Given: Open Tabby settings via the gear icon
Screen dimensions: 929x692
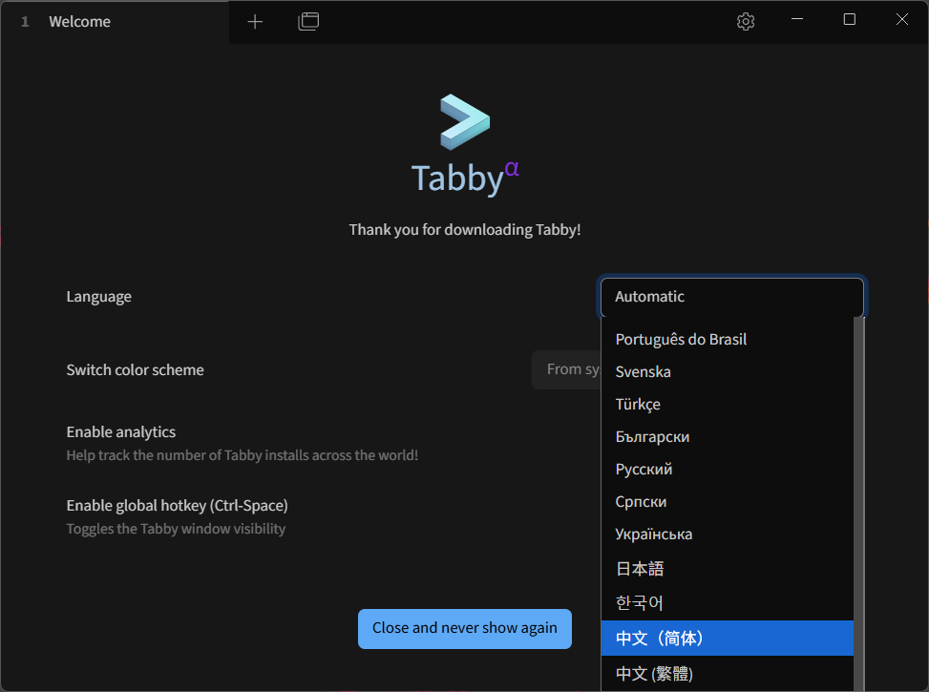Looking at the screenshot, I should coord(746,22).
